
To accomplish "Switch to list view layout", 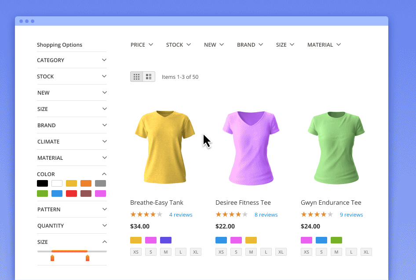I will pyautogui.click(x=149, y=76).
